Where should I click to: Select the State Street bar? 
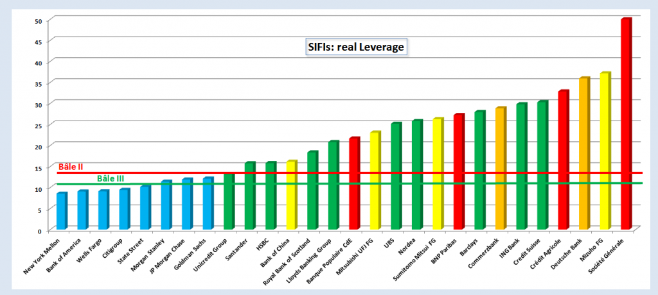146,207
